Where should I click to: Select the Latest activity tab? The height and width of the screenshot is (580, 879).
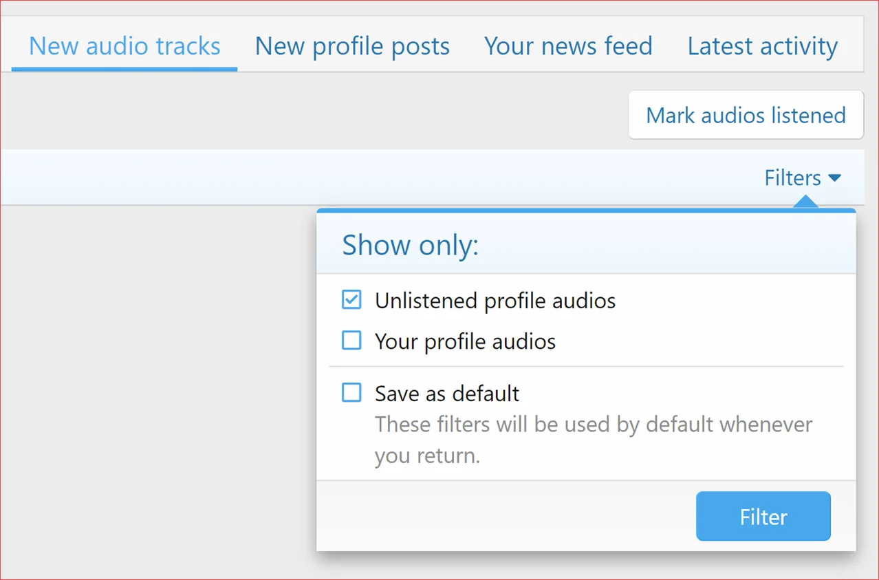(762, 46)
